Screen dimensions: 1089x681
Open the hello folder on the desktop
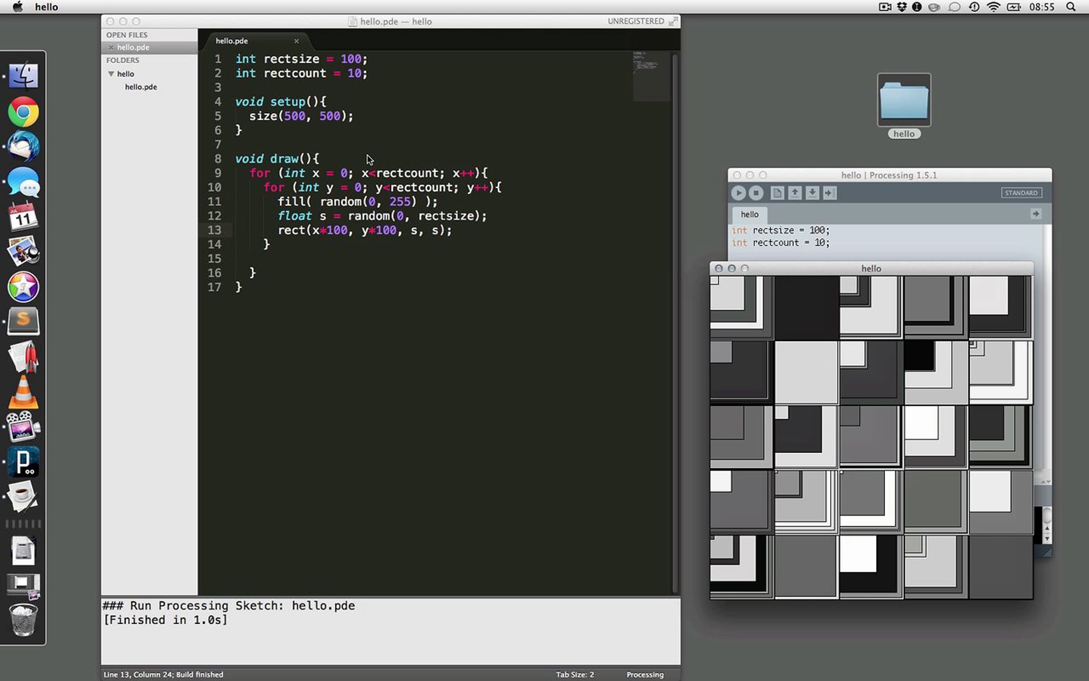pyautogui.click(x=904, y=100)
